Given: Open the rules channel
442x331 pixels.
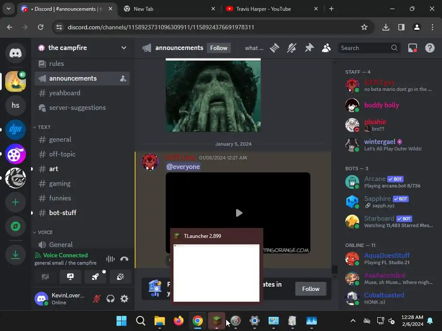Looking at the screenshot, I should 82,64.
